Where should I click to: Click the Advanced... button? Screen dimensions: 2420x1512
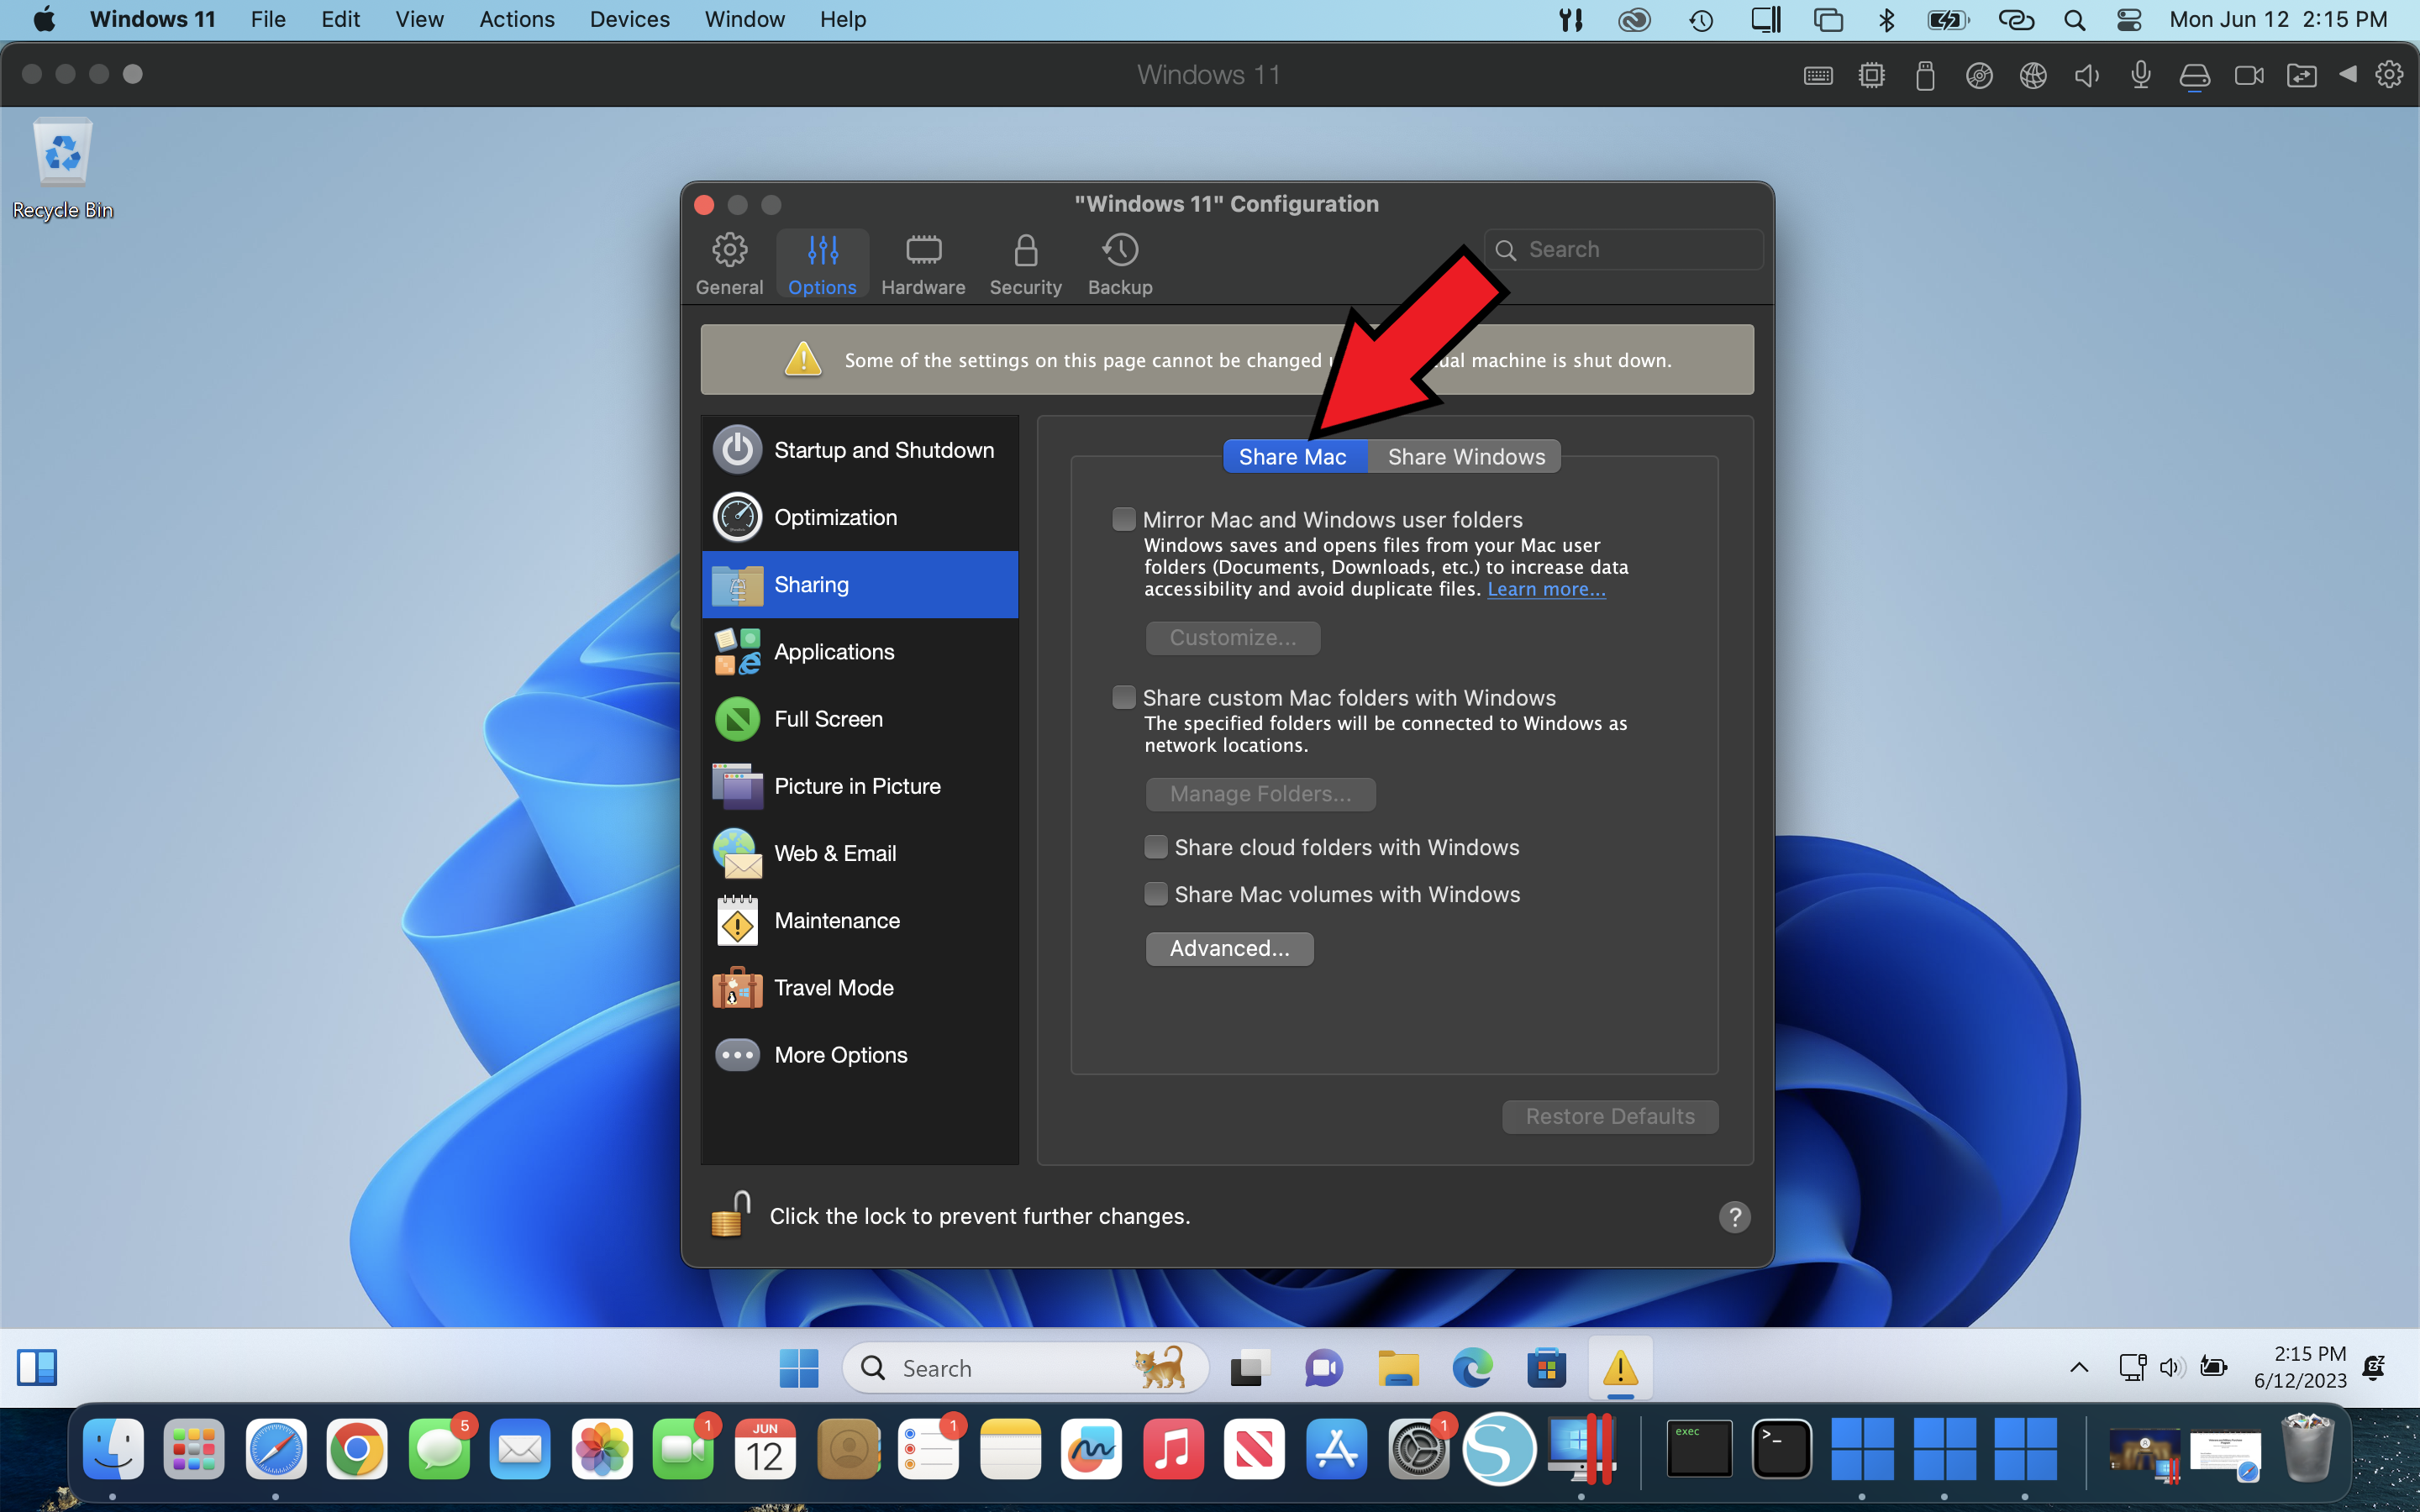(x=1229, y=948)
